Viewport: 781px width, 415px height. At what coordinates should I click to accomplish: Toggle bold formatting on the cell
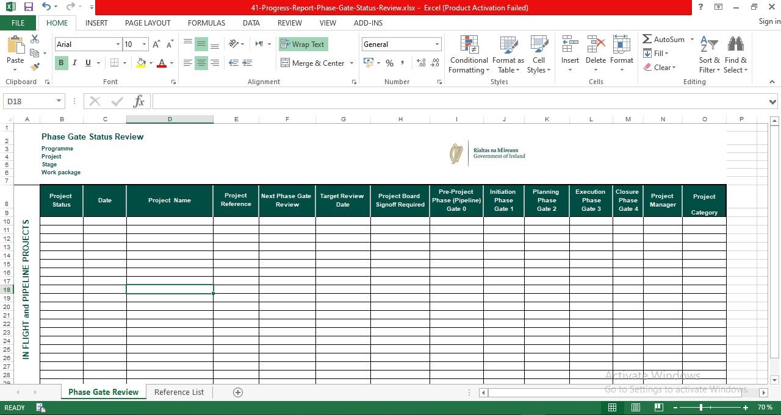61,63
